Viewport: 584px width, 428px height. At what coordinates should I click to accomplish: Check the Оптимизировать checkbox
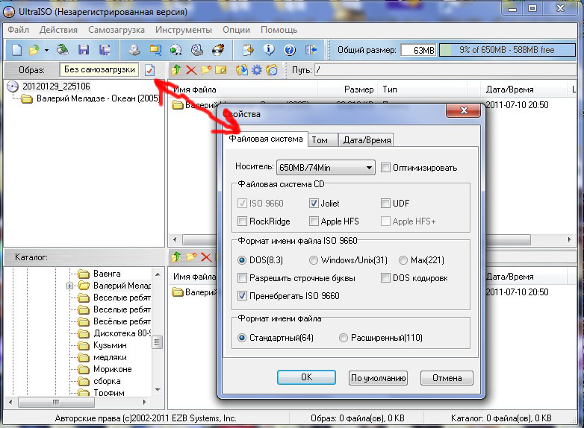(386, 168)
